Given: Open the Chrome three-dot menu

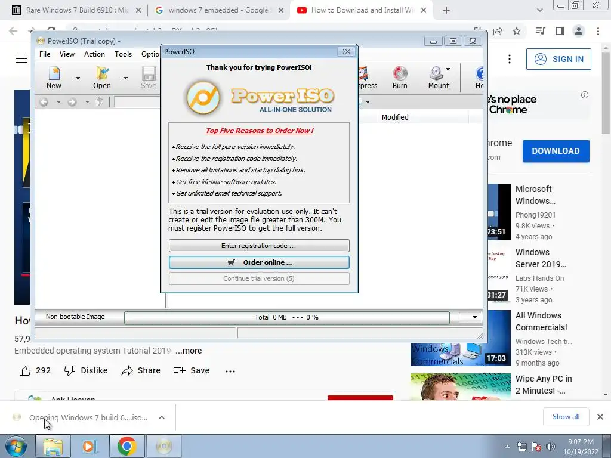Looking at the screenshot, I should point(598,31).
